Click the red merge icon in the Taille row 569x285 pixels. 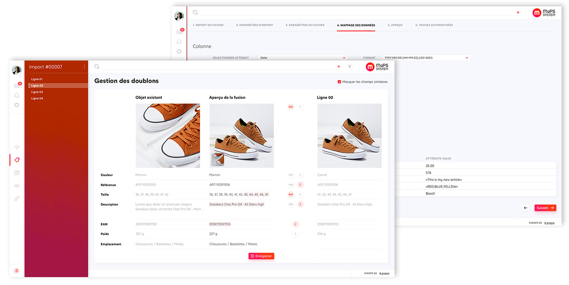291,194
